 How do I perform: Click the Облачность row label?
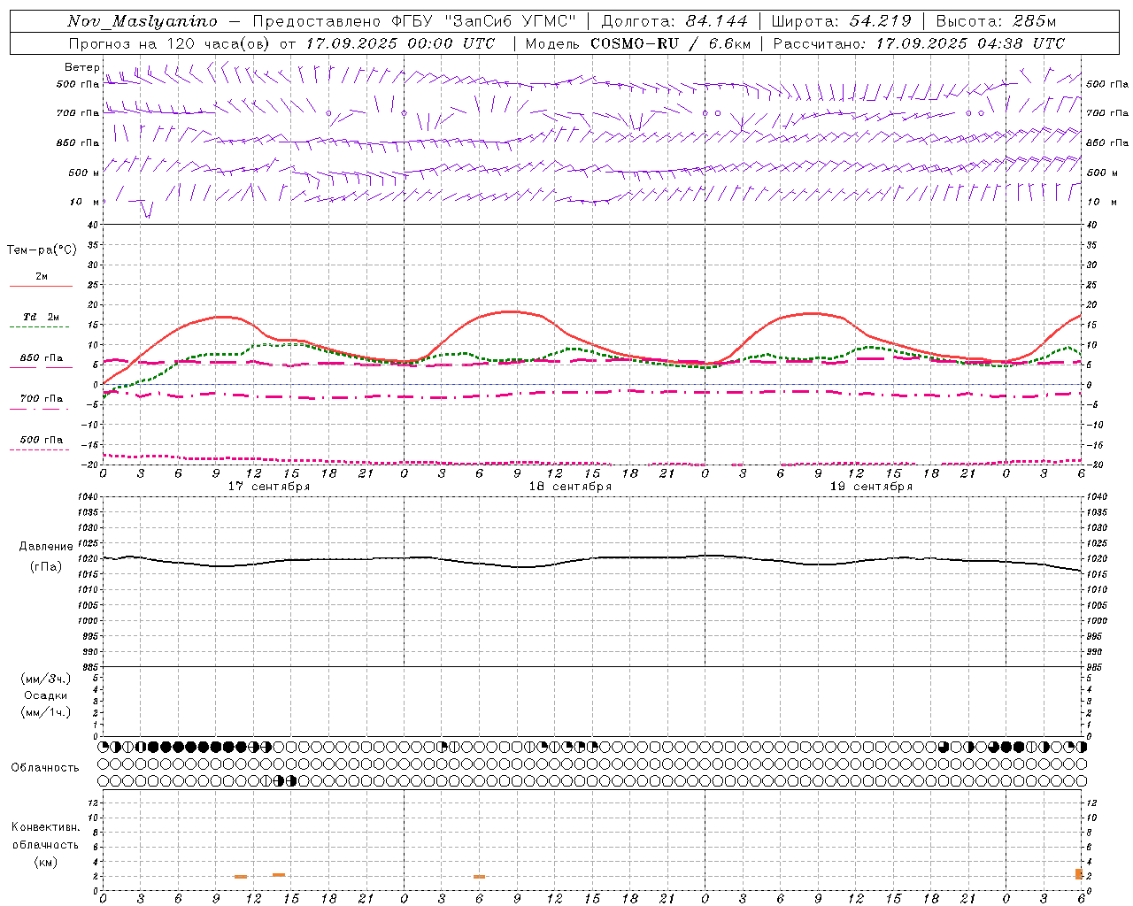[x=44, y=768]
